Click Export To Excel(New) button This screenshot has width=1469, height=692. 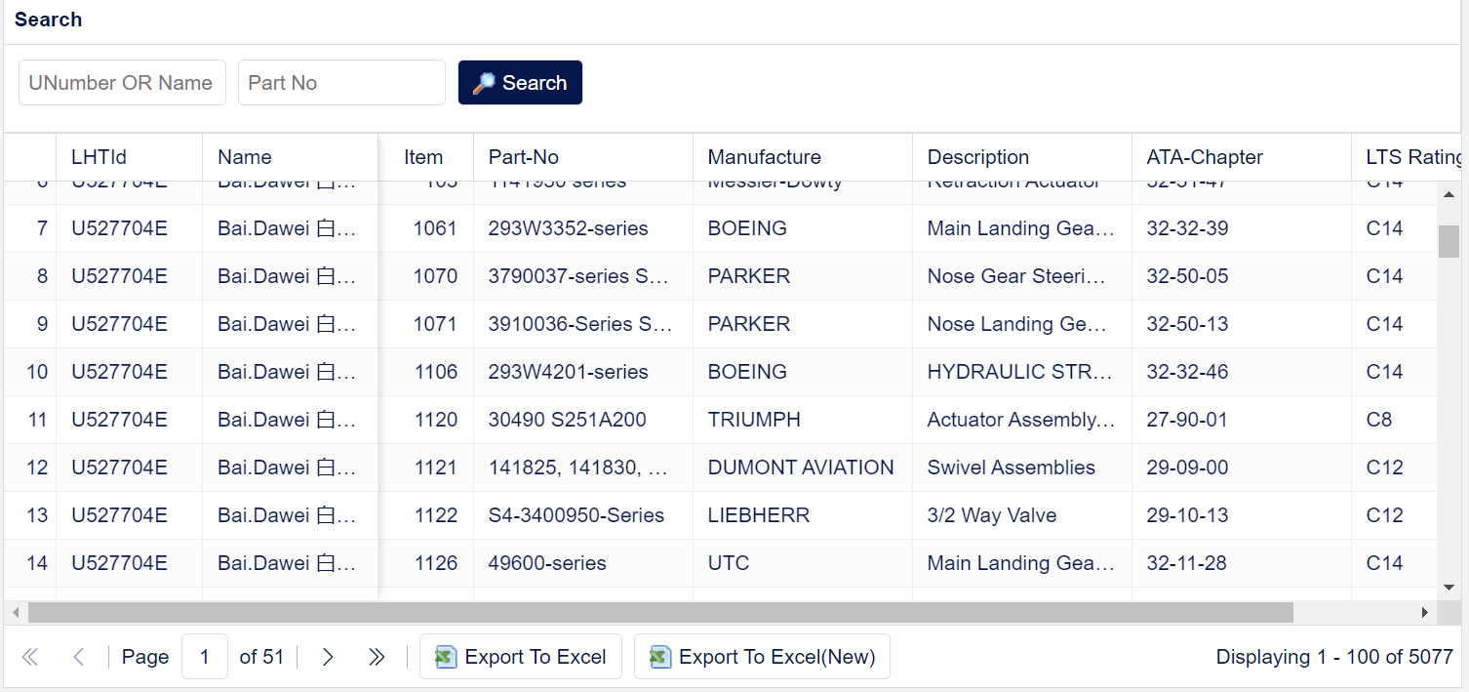click(762, 657)
